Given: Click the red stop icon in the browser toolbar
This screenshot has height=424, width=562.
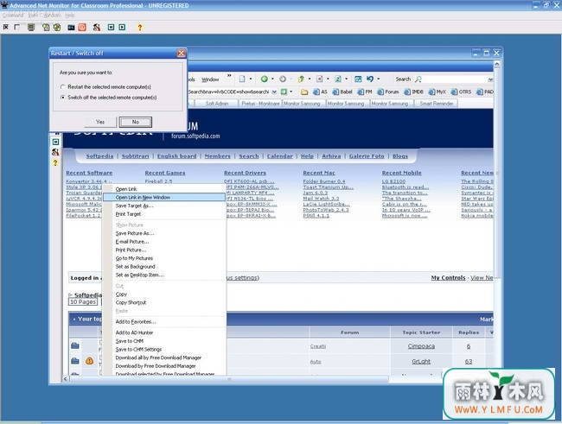Looking at the screenshot, I should [x=320, y=79].
